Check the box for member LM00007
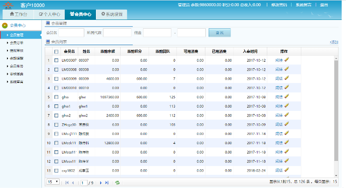346x192 pixels. click(x=56, y=60)
